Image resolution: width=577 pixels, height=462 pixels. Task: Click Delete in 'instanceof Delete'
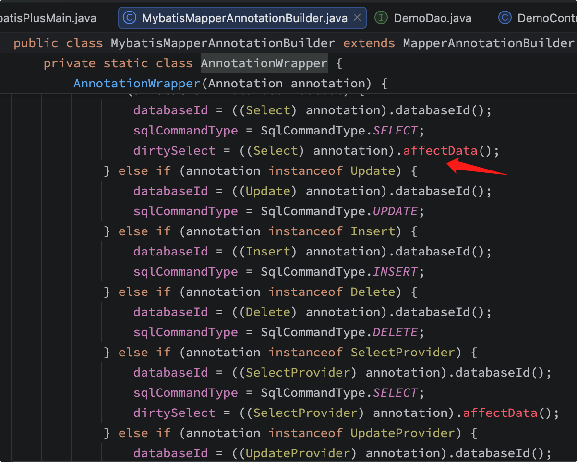click(373, 292)
